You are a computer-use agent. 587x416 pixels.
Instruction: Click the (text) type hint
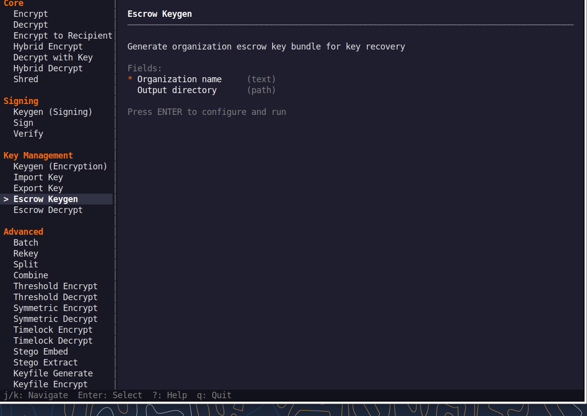coord(261,79)
